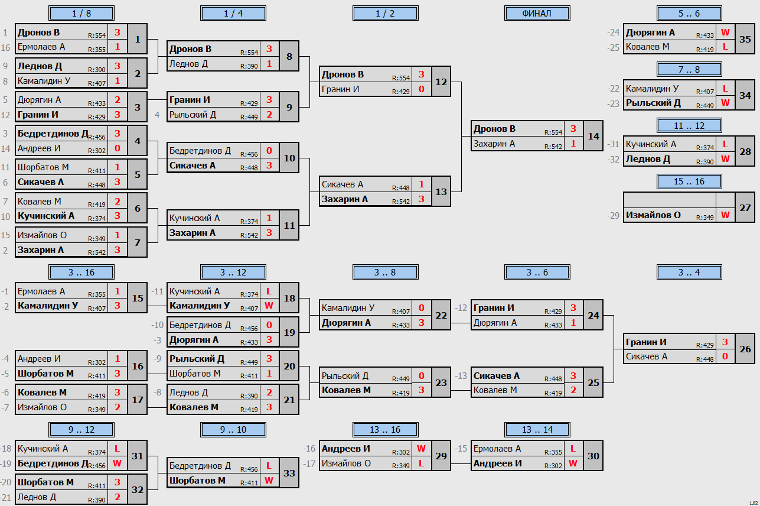Select Измайлов О in match 27
This screenshot has height=506, width=760.
653,215
